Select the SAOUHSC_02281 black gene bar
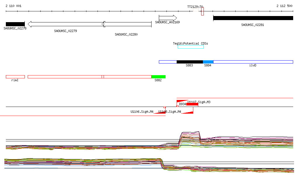Image resolution: width=299 pixels, height=178 pixels. click(253, 18)
